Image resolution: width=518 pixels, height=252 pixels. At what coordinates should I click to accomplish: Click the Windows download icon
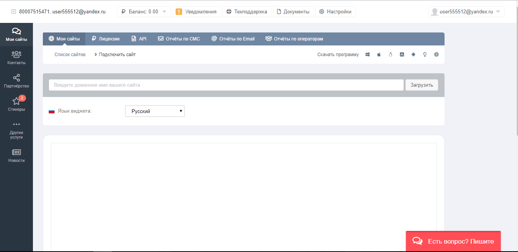click(x=367, y=55)
